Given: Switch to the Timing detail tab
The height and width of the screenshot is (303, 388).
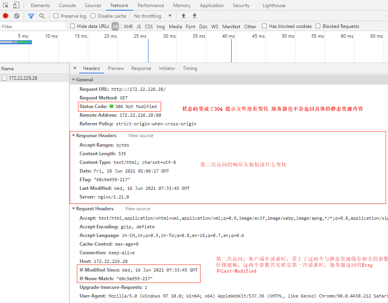Looking at the screenshot, I should pos(190,68).
